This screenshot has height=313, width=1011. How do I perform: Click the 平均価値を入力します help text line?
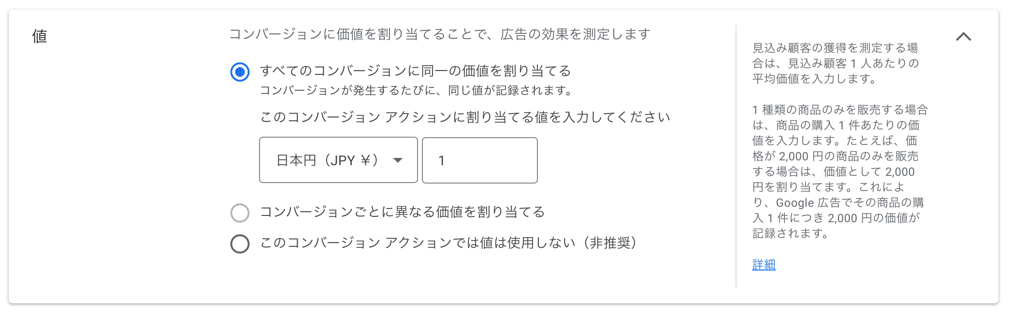pyautogui.click(x=814, y=79)
